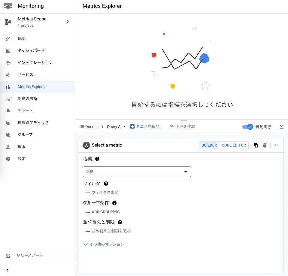This screenshot has width=288, height=276.
Task: Click the Monitoring title text
Action: click(x=31, y=6)
